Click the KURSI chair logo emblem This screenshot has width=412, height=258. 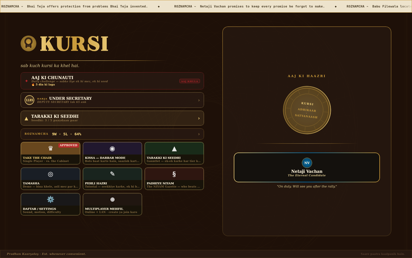point(28,43)
